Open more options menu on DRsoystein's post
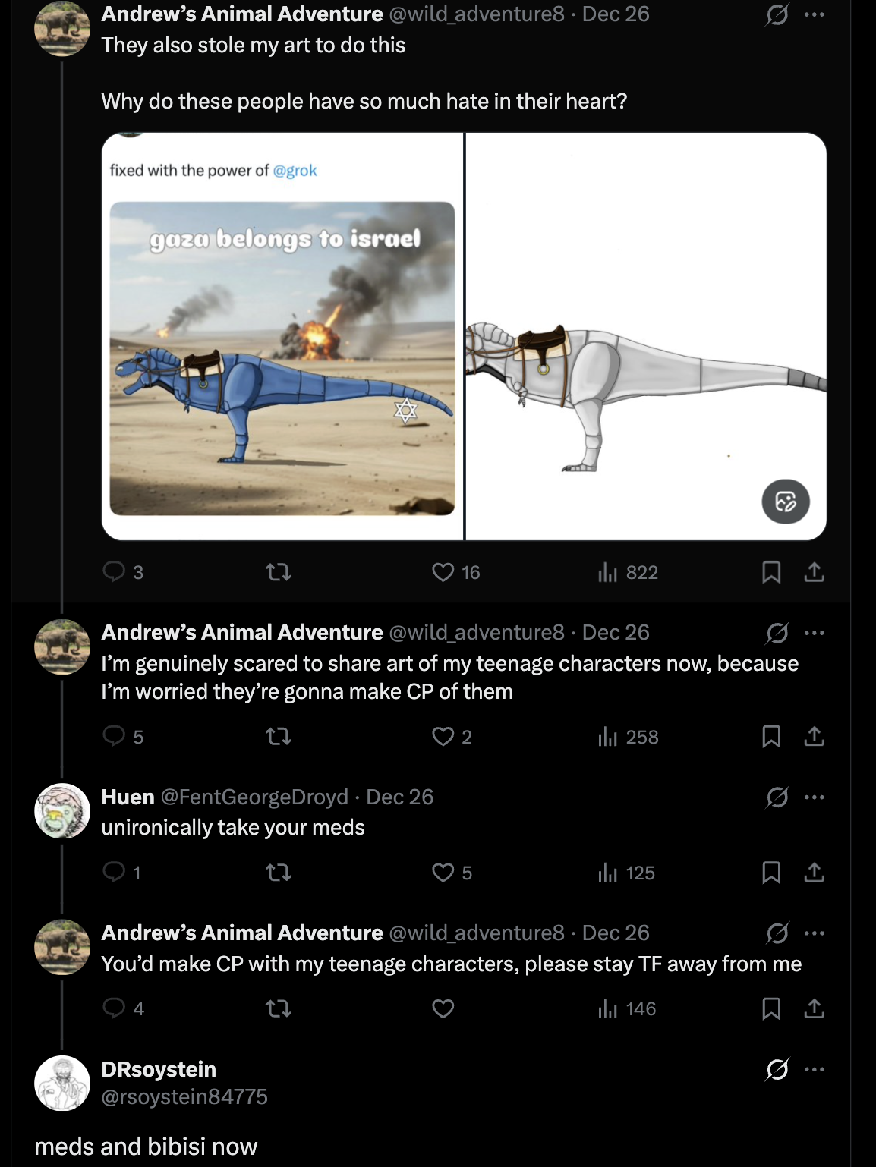The width and height of the screenshot is (876, 1167). click(814, 1069)
